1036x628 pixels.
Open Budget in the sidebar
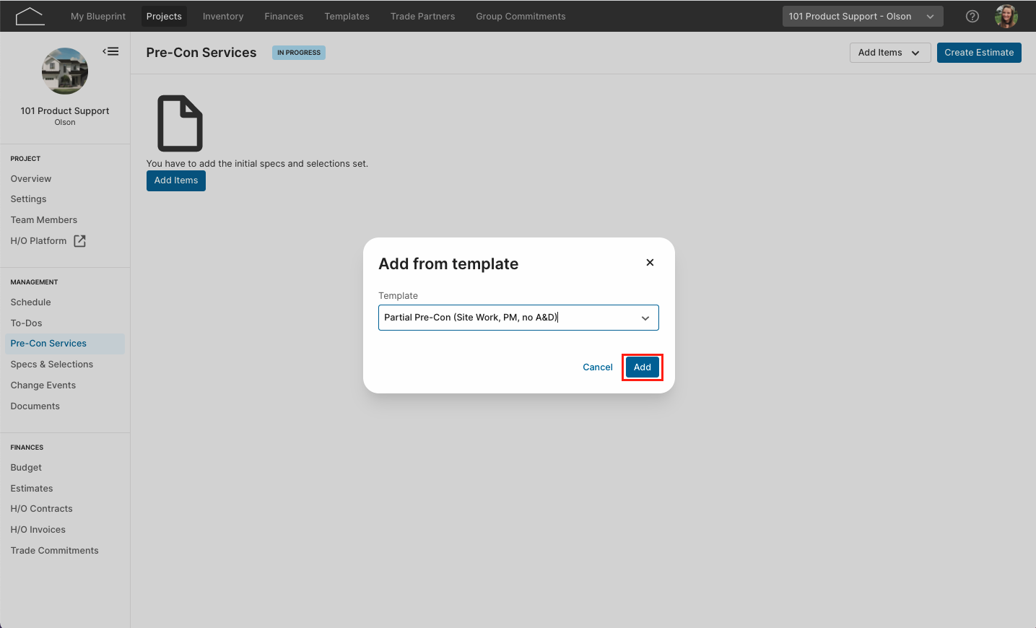tap(26, 468)
